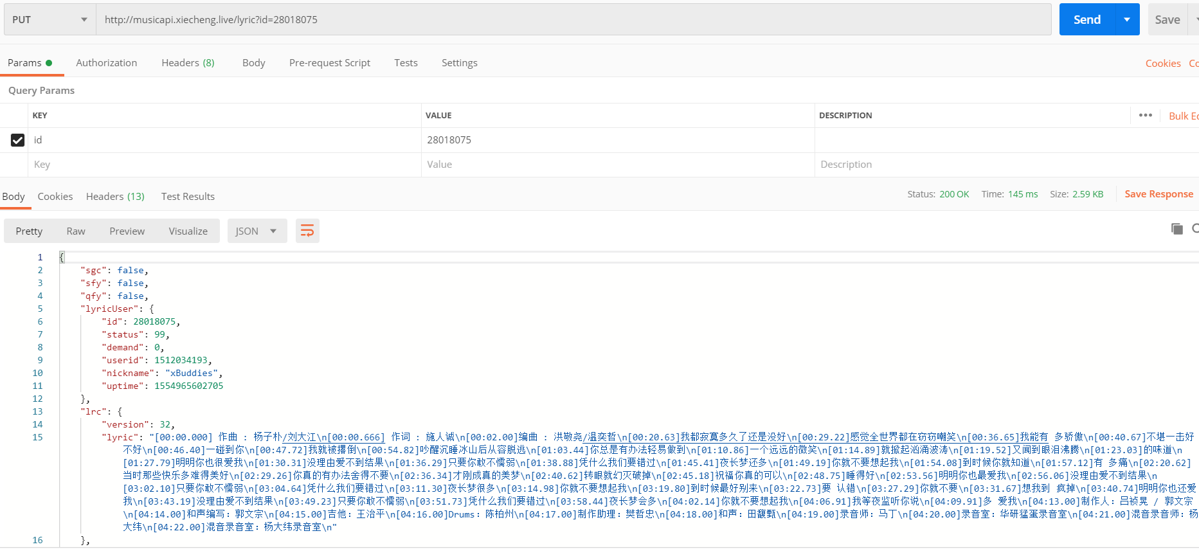
Task: Open the Pre-request Script tab
Action: click(330, 63)
